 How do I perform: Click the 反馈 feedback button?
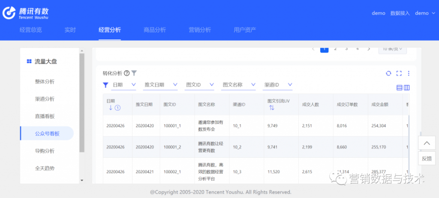pos(427,159)
